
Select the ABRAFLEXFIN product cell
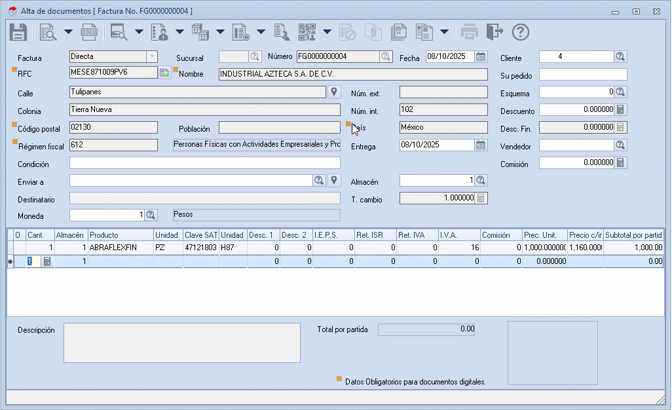[x=121, y=248]
